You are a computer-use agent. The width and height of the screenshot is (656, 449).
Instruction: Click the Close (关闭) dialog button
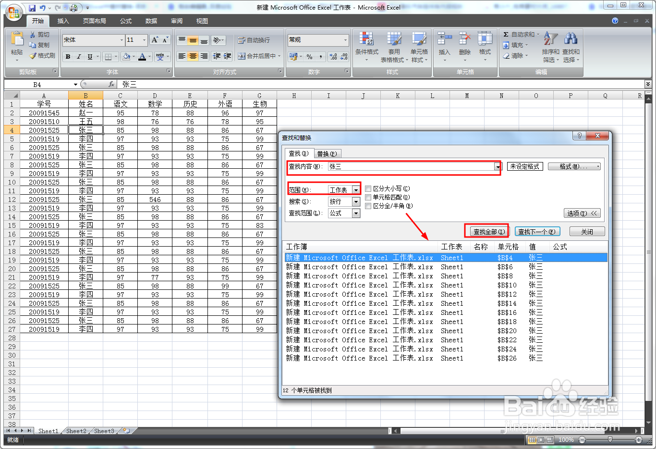click(x=587, y=232)
